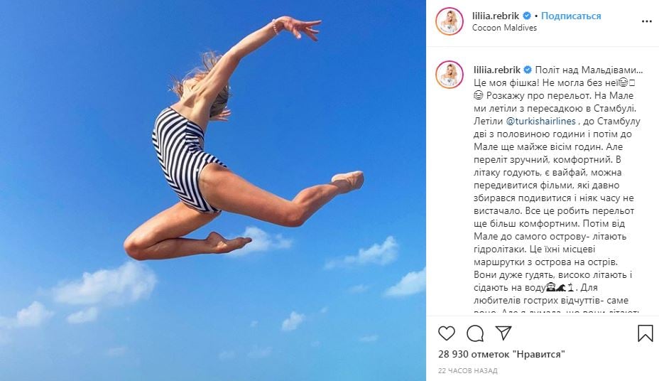Click verified badge next to caption username
659x381 pixels.
(x=528, y=70)
